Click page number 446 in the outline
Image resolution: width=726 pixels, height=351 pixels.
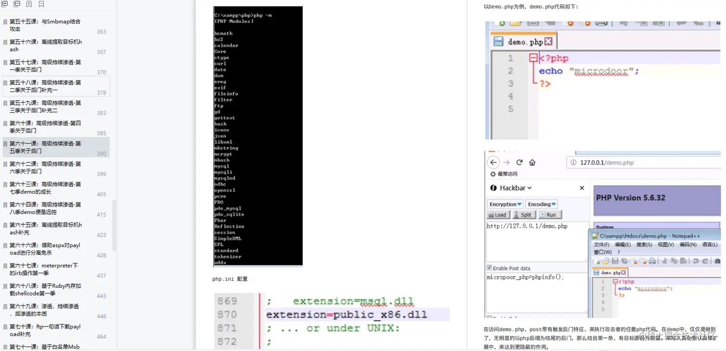[101, 316]
